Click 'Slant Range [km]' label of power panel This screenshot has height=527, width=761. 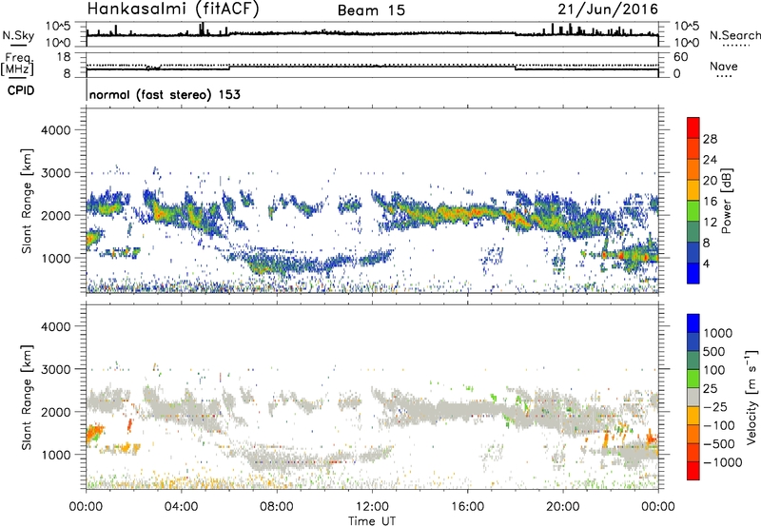click(x=27, y=201)
